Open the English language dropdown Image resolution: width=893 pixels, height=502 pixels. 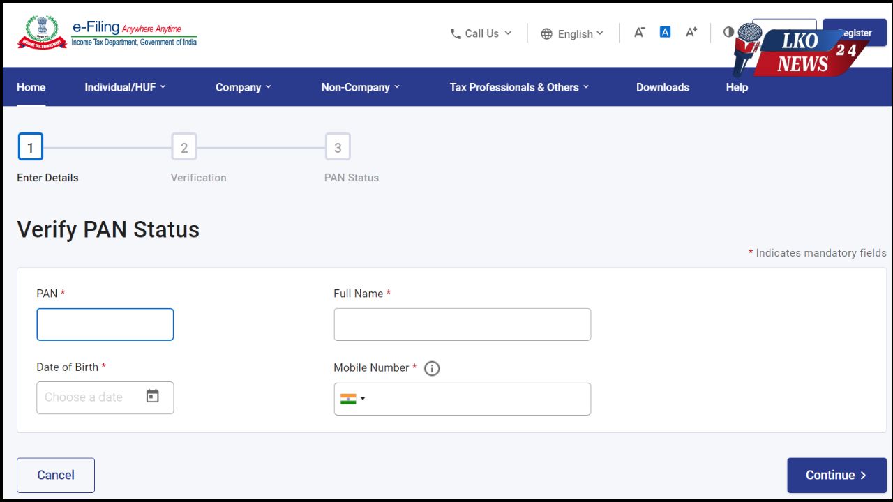click(572, 33)
